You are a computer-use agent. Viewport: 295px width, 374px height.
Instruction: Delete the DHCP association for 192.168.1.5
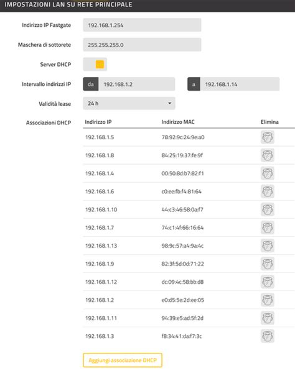tap(268, 137)
